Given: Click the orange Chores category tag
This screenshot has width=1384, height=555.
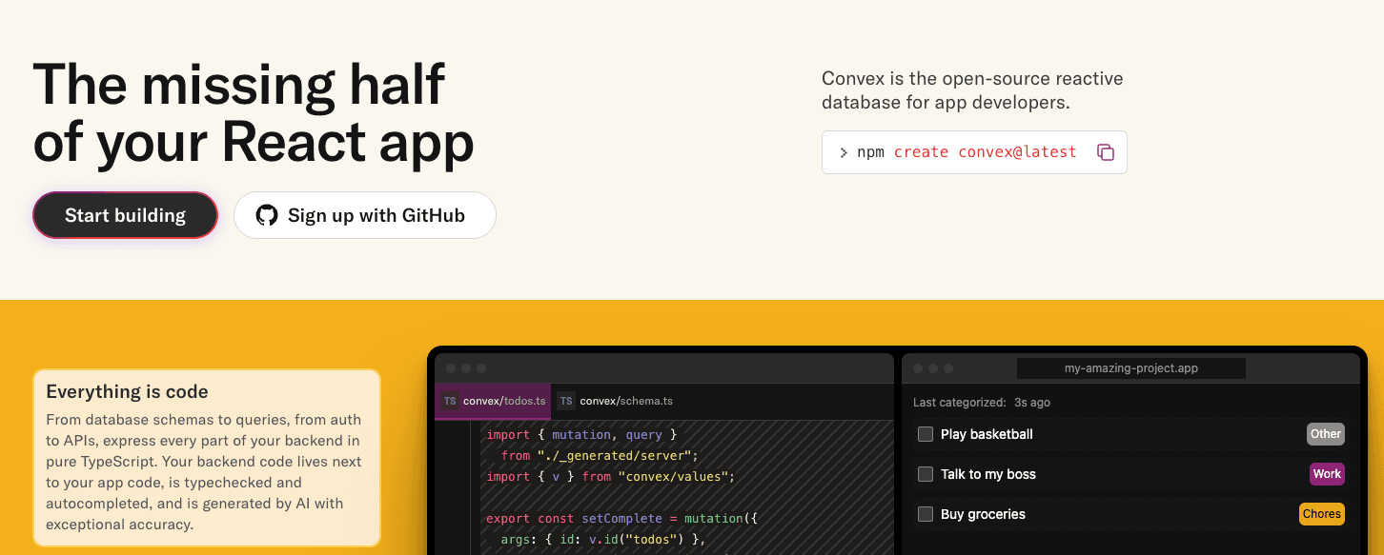Looking at the screenshot, I should point(1321,514).
